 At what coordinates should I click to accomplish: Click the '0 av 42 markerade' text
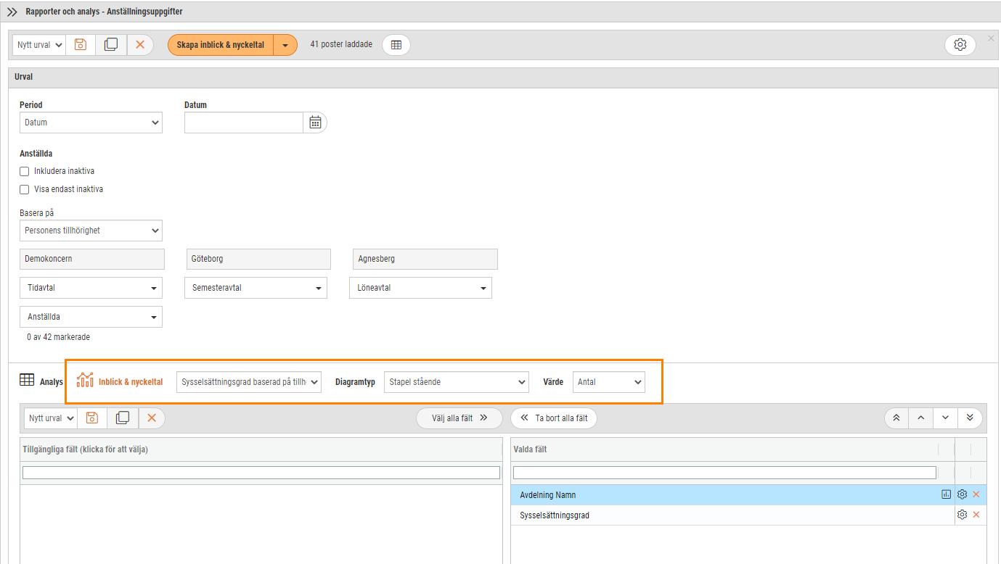click(59, 337)
